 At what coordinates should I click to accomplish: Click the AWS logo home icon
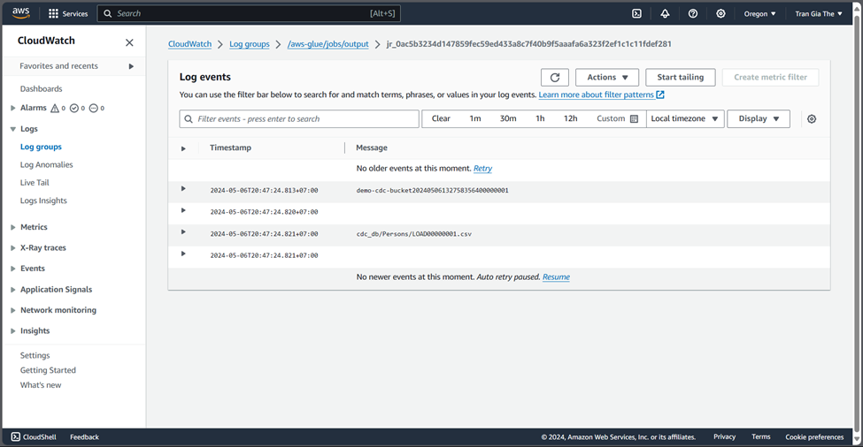21,13
